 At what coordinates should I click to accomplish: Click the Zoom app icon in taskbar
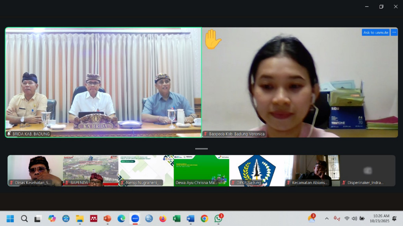click(x=135, y=219)
